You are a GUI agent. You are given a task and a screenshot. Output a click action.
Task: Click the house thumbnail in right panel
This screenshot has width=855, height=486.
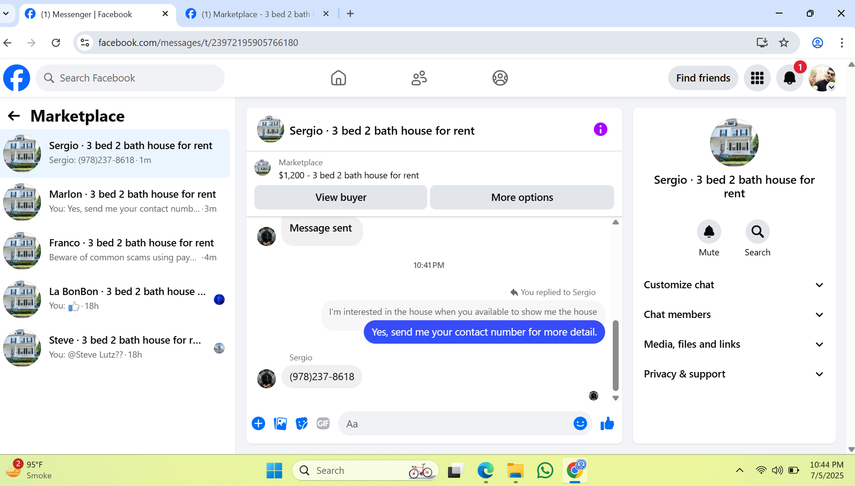[734, 143]
